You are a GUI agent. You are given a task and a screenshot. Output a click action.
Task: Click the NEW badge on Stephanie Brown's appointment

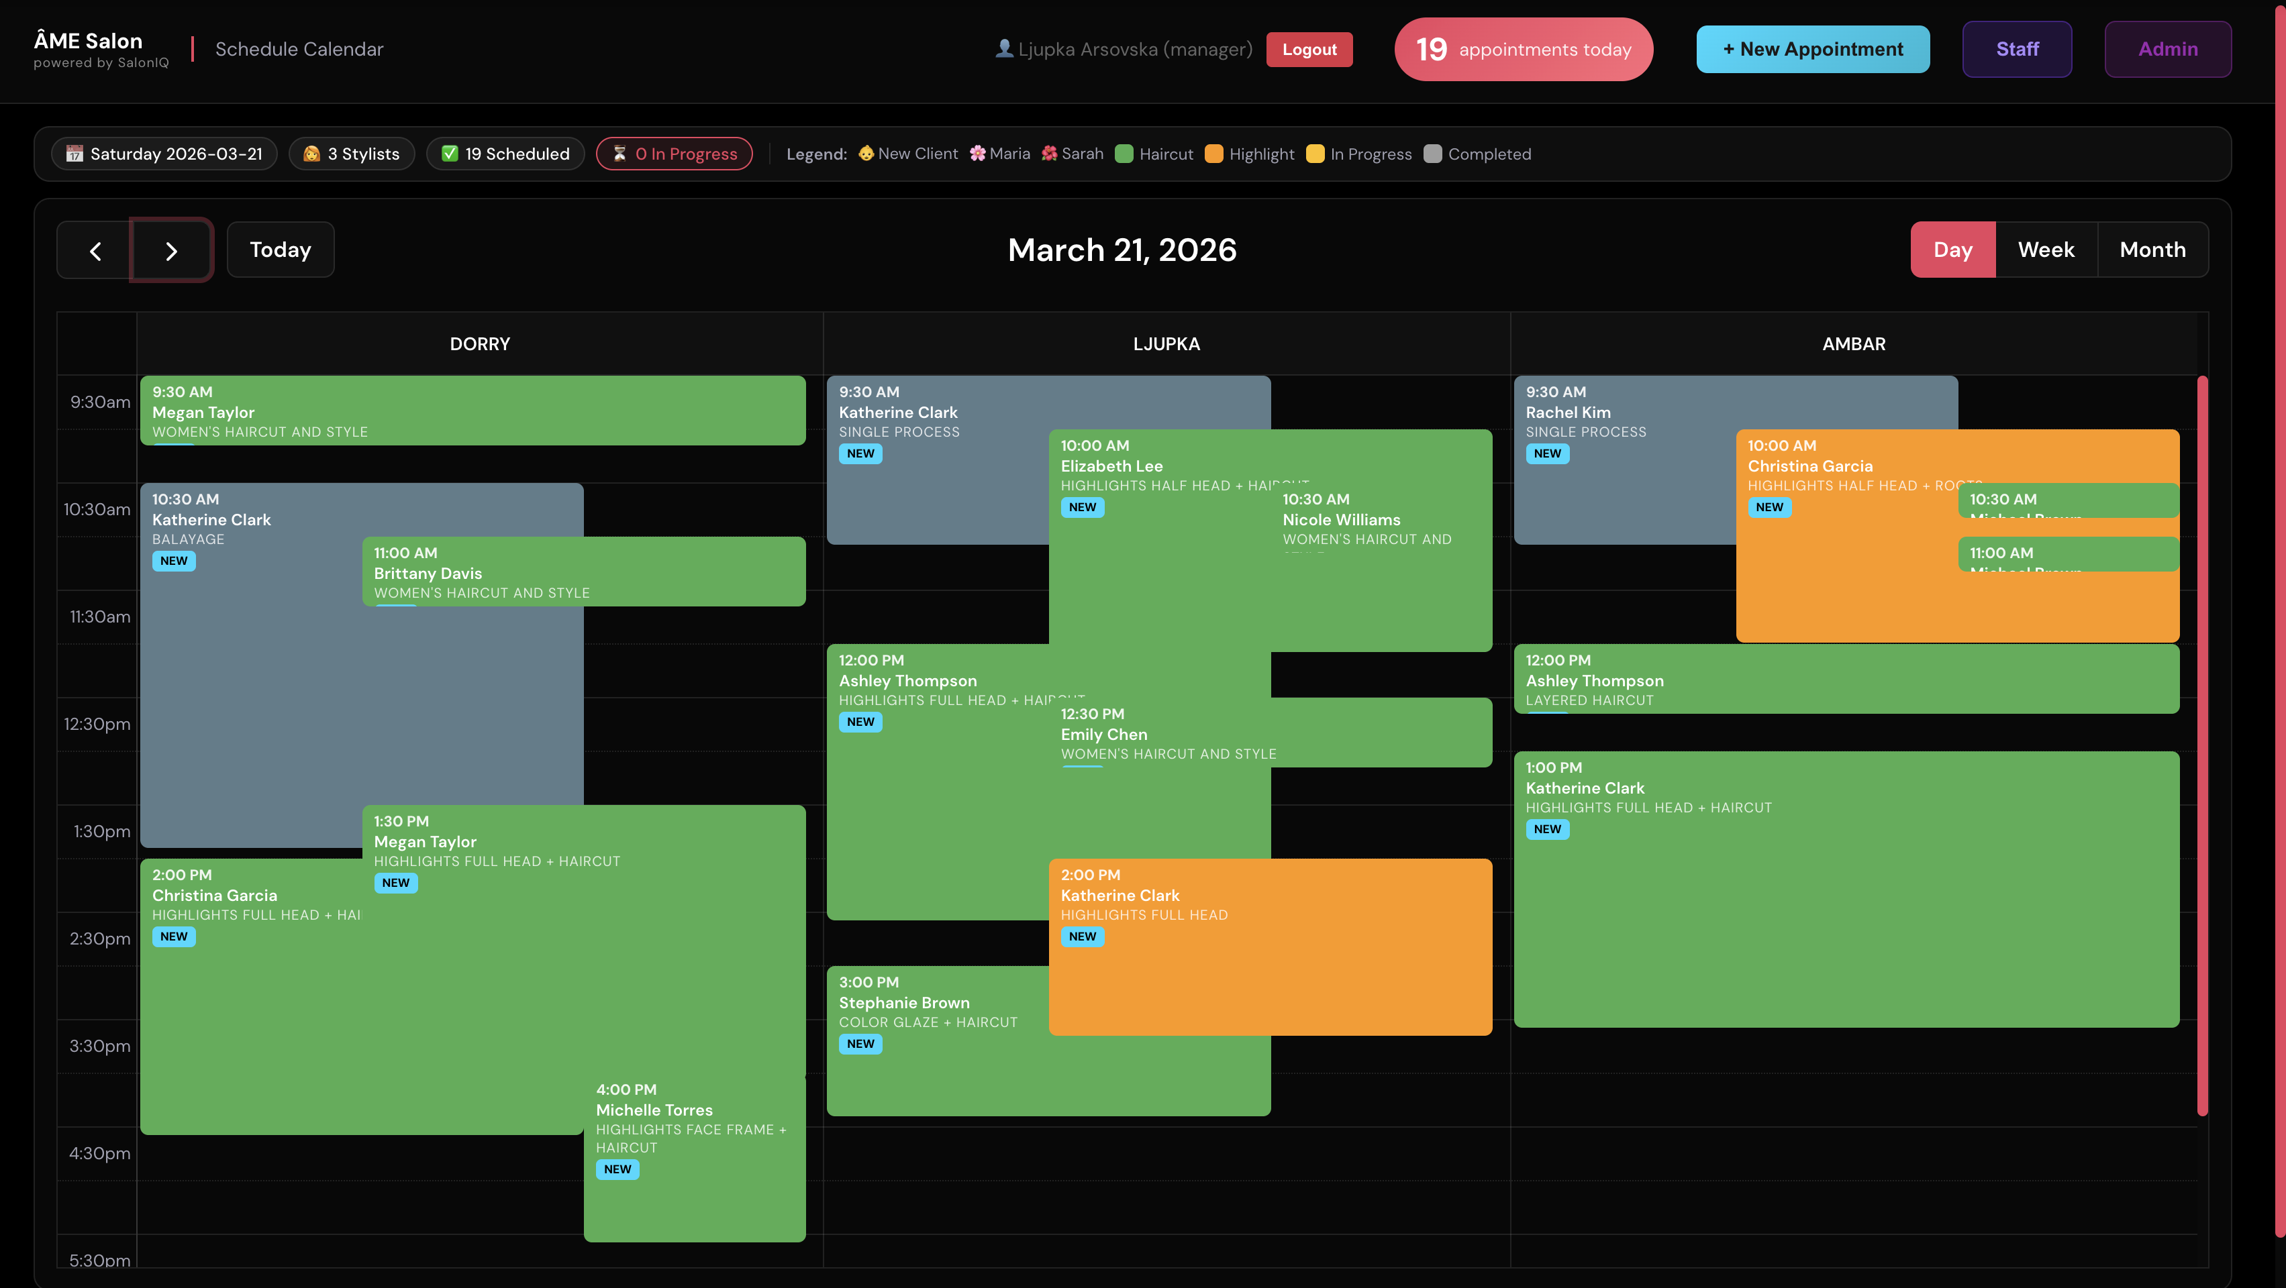861,1044
